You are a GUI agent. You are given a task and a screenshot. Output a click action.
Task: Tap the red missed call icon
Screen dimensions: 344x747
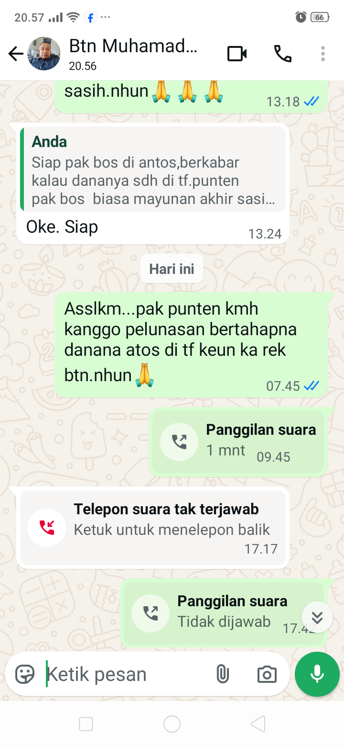click(x=47, y=528)
